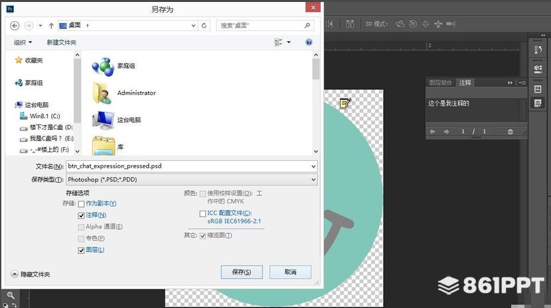The height and width of the screenshot is (308, 551).
Task: Click the 3D slide mode icon
Action: (x=438, y=24)
